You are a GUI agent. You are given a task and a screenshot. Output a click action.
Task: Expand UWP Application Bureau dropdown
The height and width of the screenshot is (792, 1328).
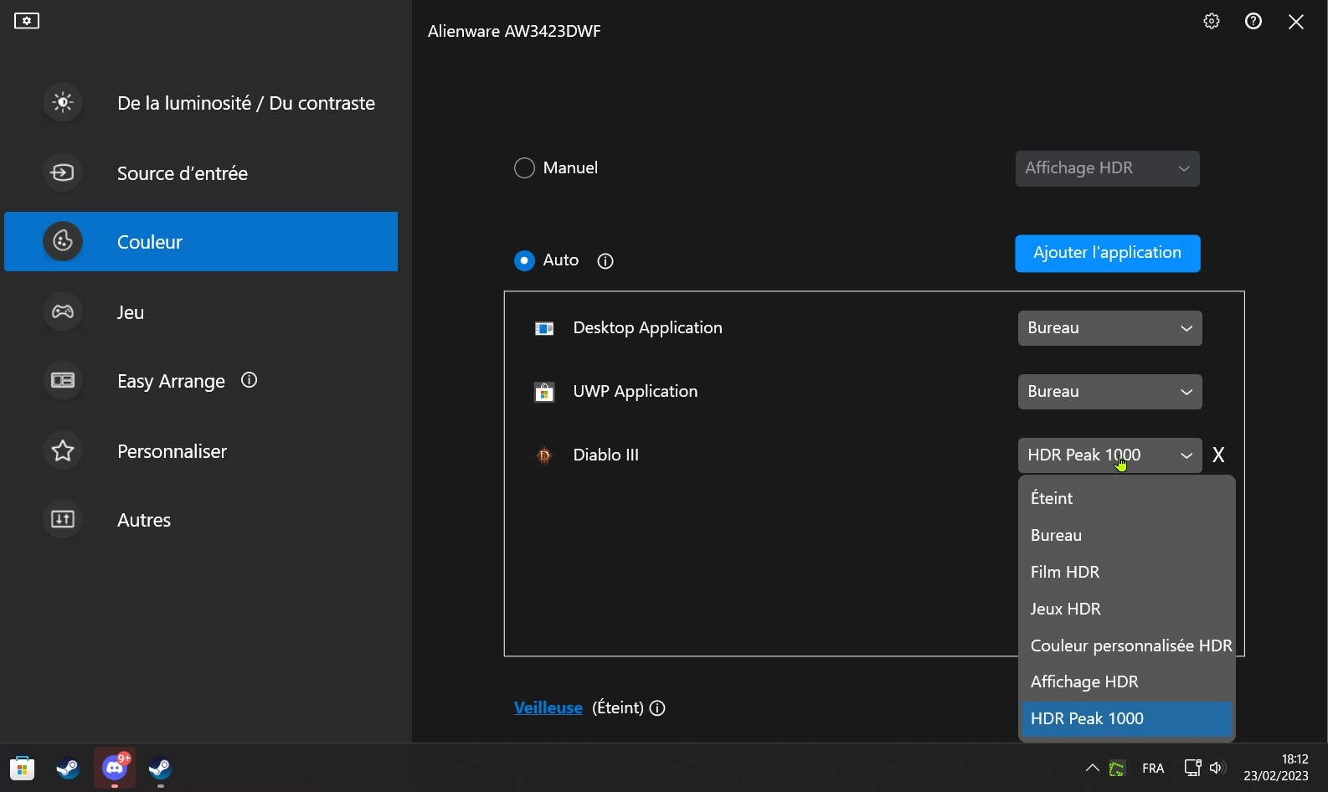(1109, 392)
